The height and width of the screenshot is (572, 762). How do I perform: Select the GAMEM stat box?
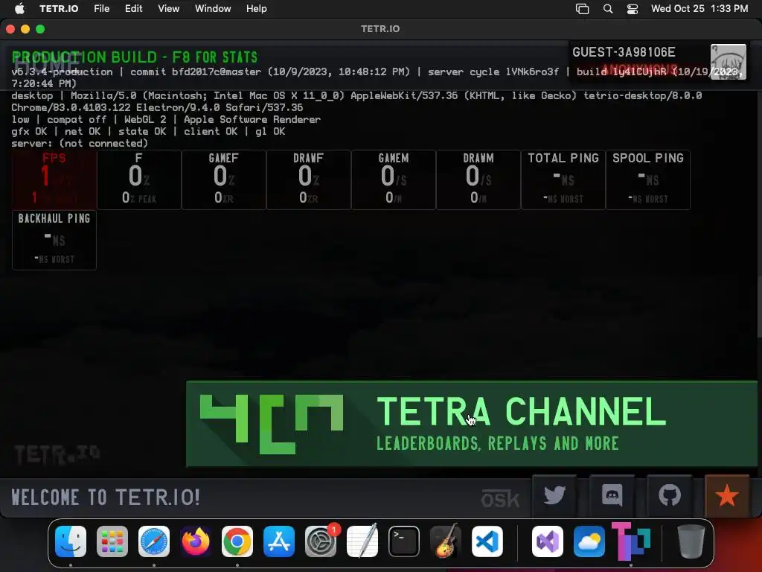(393, 179)
